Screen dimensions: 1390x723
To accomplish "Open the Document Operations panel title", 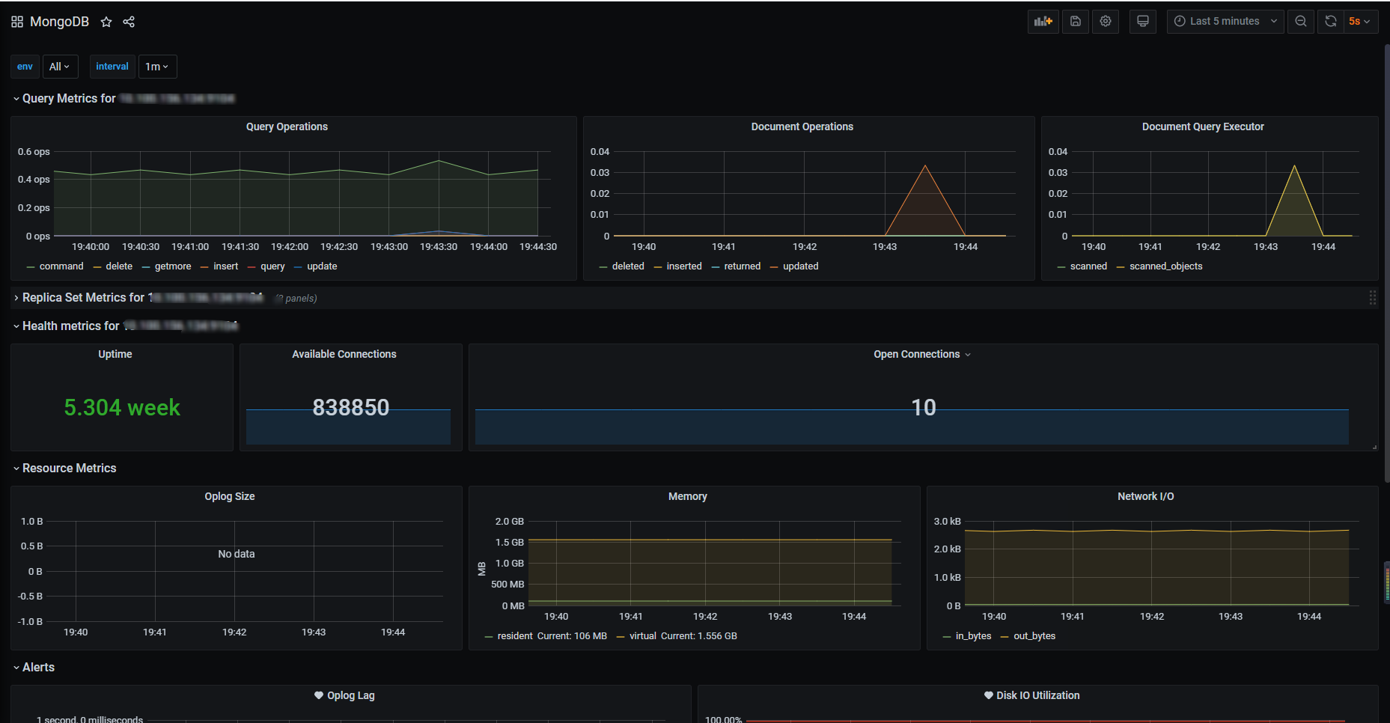I will (802, 127).
